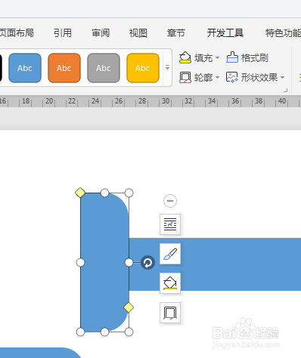
Task: Apply the gray Abc shape style
Action: 104,68
